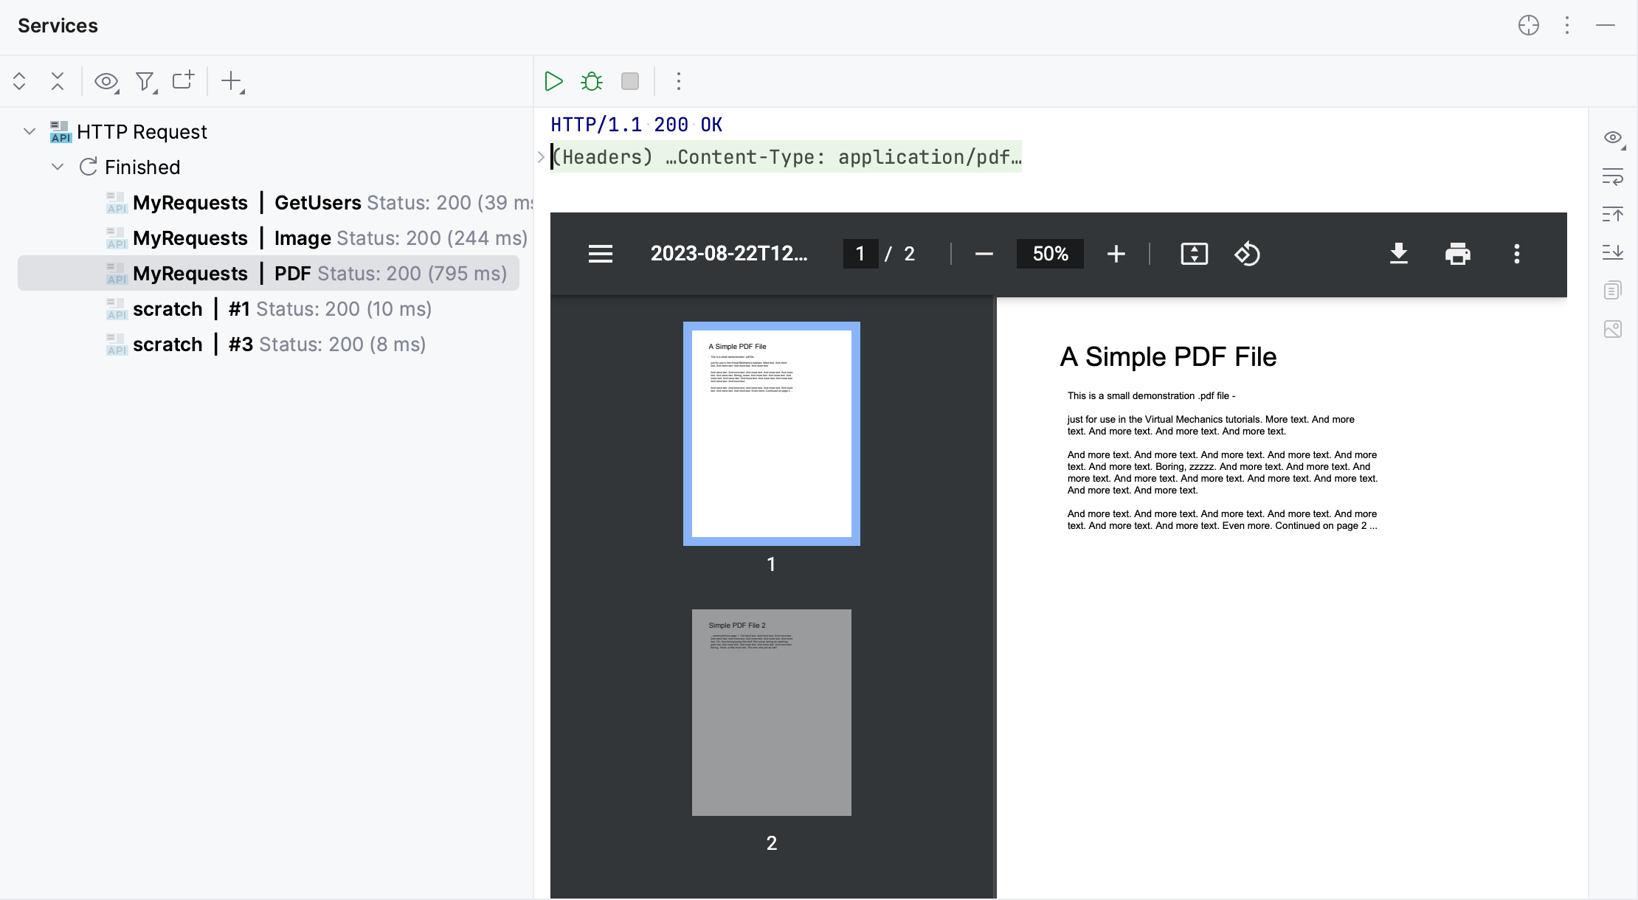Select page 2 thumbnail in PDF viewer
The width and height of the screenshot is (1638, 900).
[x=771, y=713]
